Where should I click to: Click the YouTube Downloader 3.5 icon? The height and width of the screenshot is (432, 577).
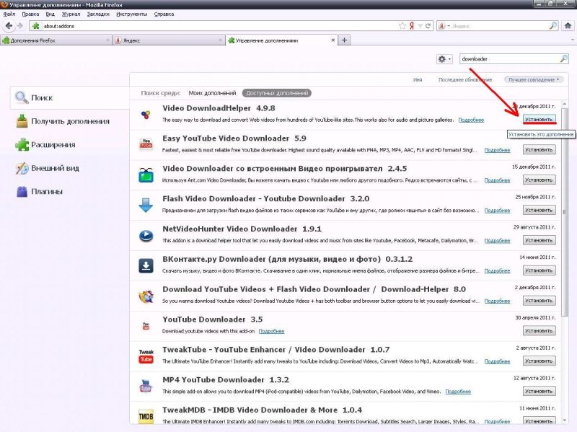(146, 326)
